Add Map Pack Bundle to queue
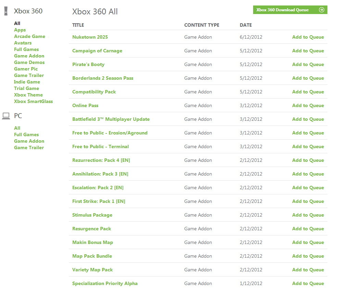This screenshot has height=296, width=361. (308, 256)
